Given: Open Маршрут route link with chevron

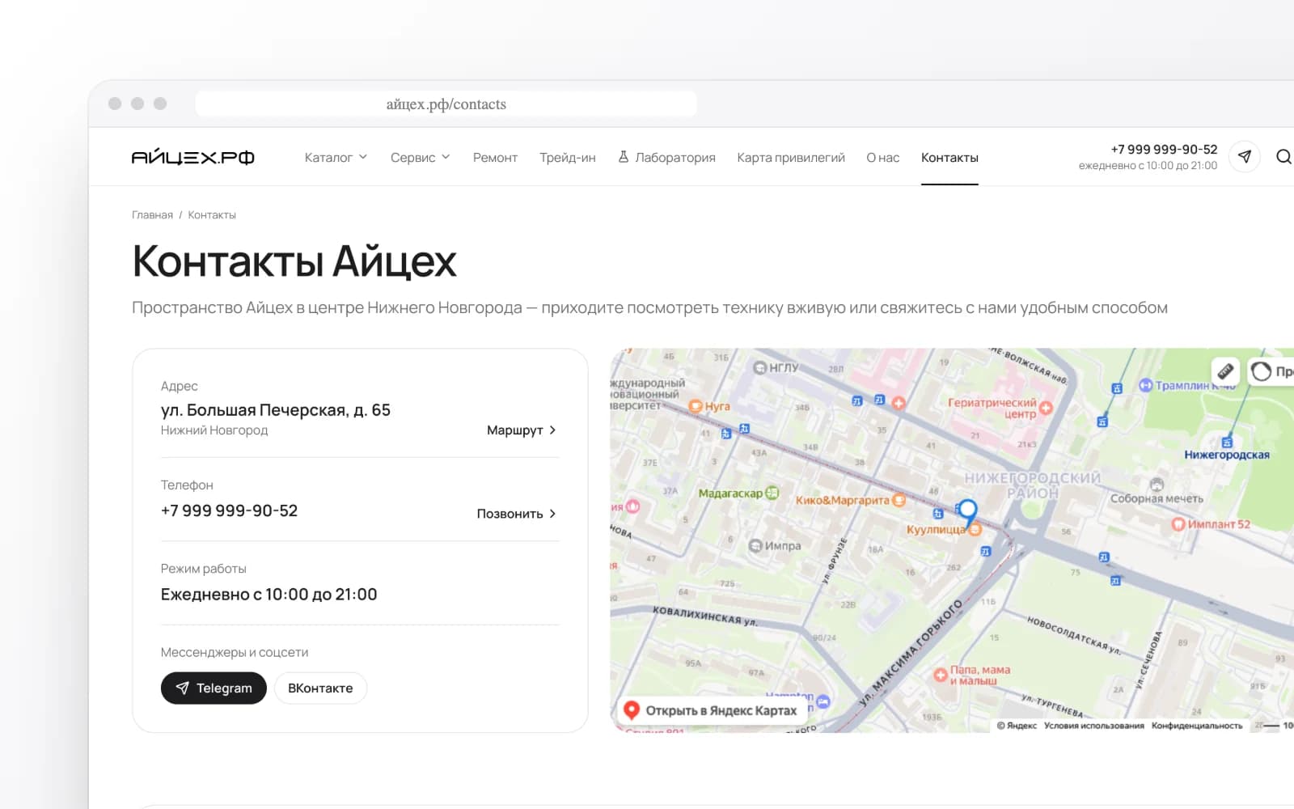Looking at the screenshot, I should (521, 430).
